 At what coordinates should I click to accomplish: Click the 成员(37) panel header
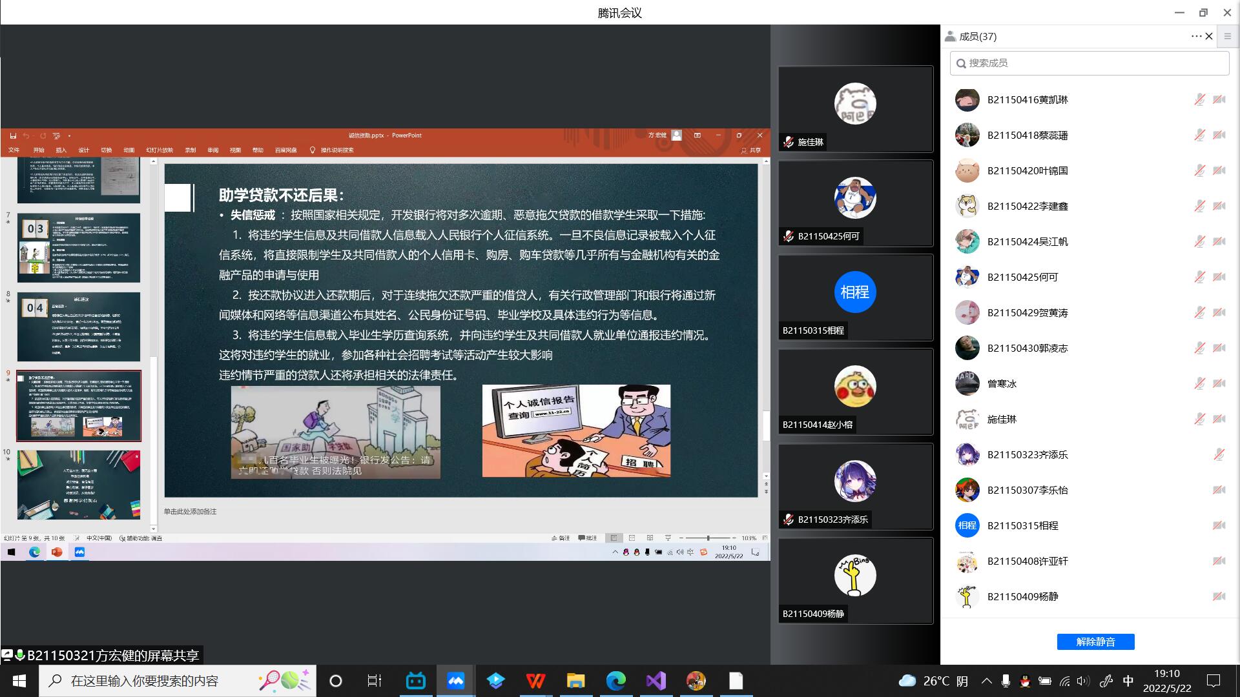point(977,37)
